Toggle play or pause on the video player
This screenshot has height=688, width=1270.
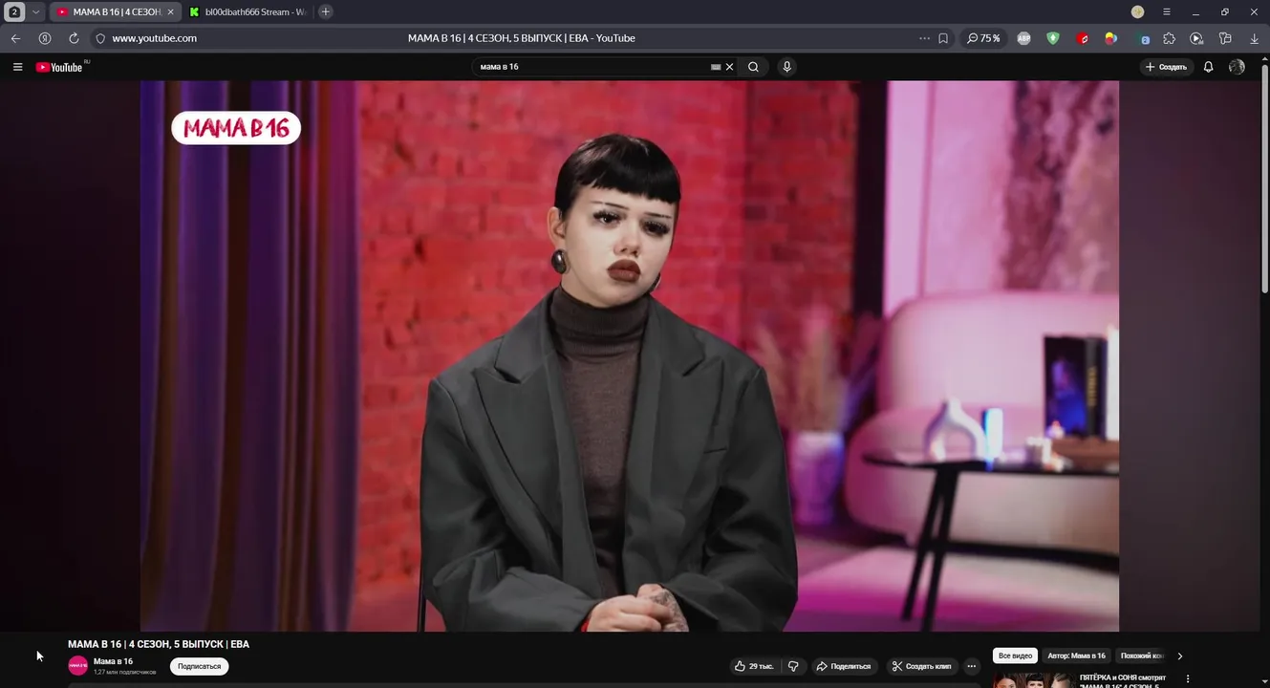pos(630,355)
